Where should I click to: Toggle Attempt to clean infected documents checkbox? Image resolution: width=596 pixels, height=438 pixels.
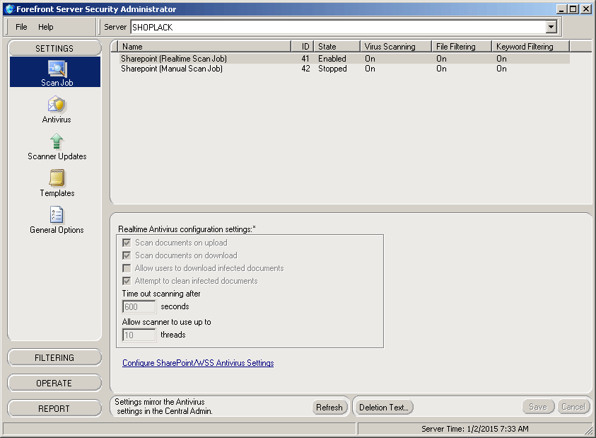[127, 281]
